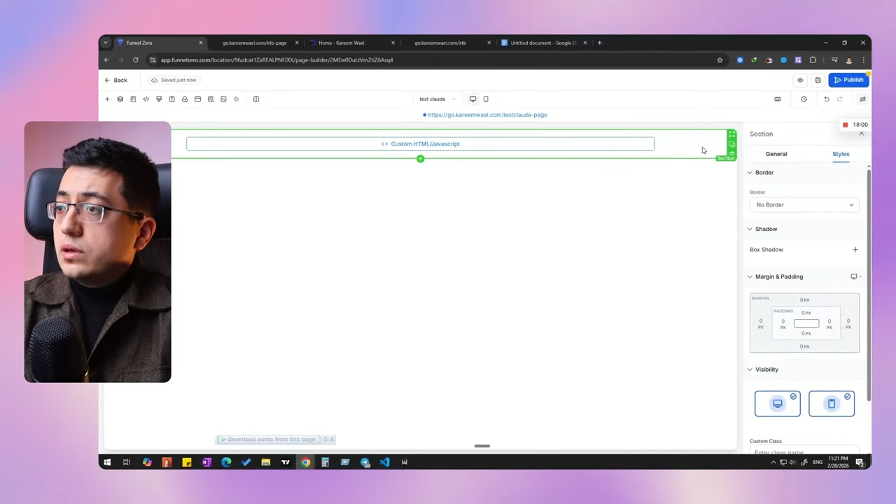Open the testclaude-page URL link
Image resolution: width=896 pixels, height=504 pixels.
[487, 115]
